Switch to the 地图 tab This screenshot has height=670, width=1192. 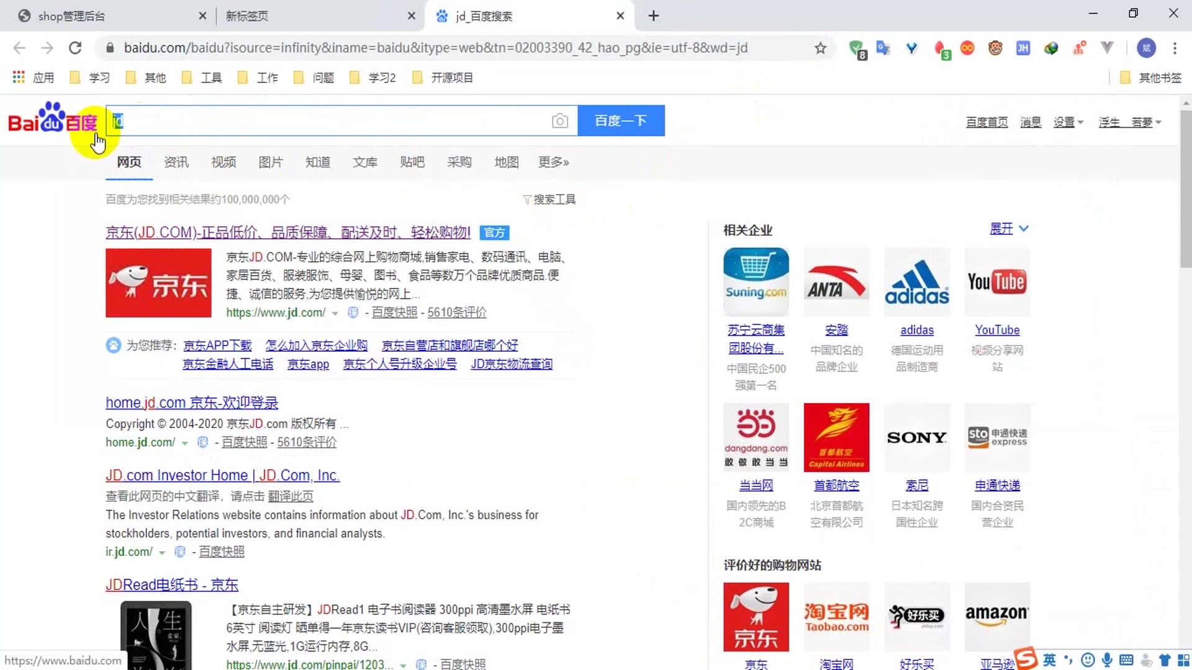click(x=507, y=162)
